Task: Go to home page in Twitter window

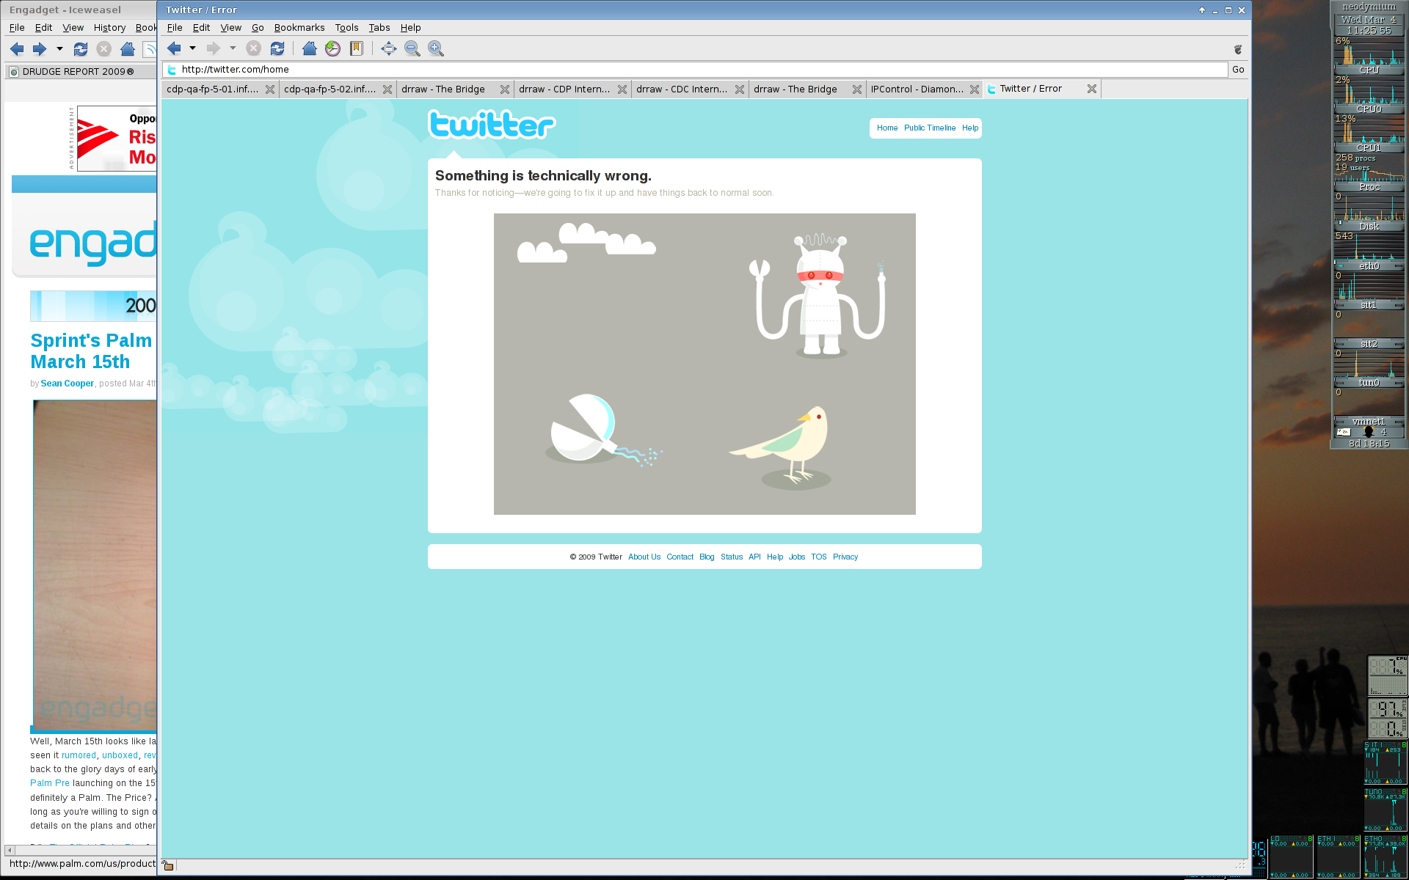Action: (x=309, y=48)
